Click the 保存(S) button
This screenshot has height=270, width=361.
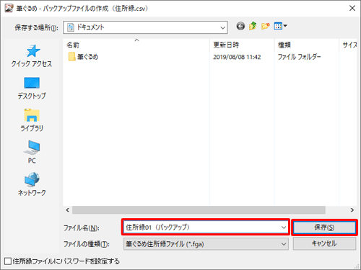[x=324, y=228]
